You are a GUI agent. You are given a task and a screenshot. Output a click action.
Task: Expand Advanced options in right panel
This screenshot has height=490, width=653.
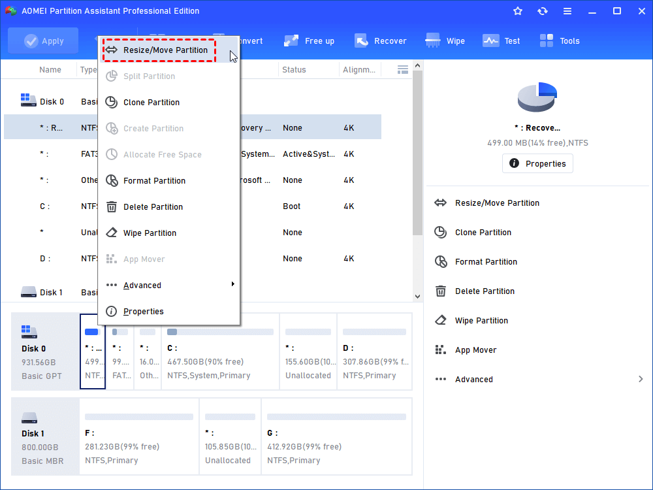(539, 379)
